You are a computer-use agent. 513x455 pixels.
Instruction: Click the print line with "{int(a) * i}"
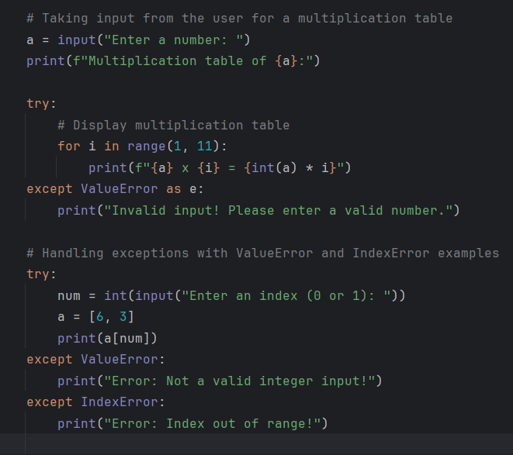tap(220, 168)
